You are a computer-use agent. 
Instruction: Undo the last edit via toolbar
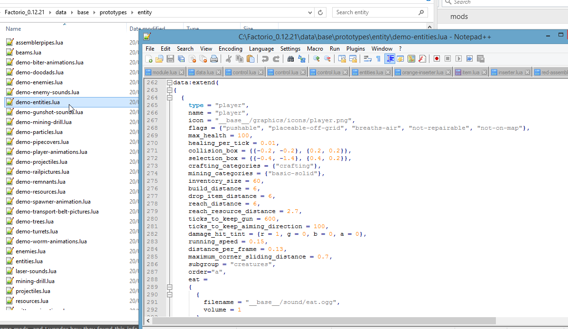pyautogui.click(x=265, y=59)
